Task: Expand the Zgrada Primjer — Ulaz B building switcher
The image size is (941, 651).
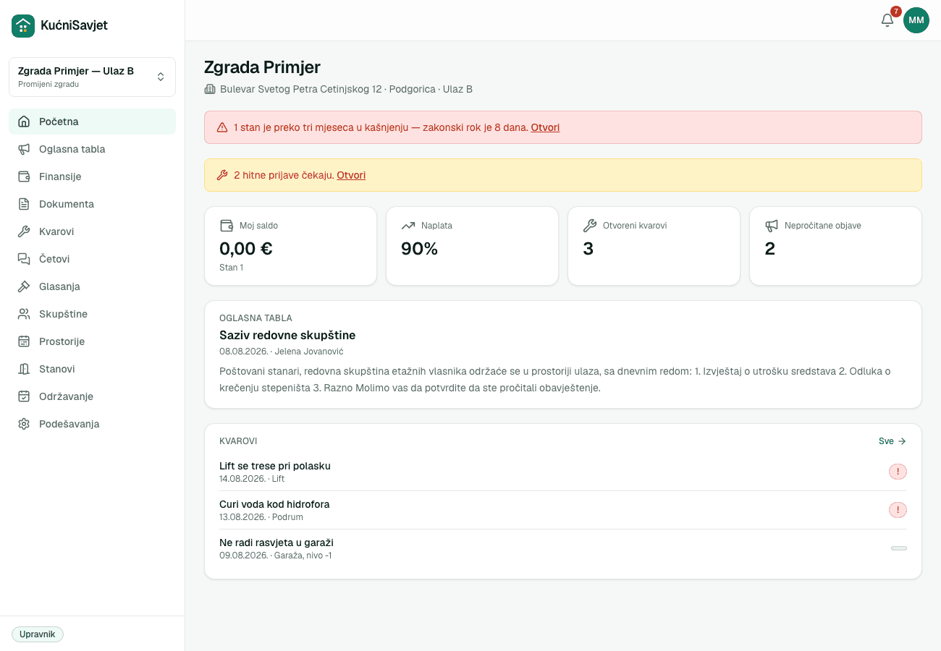Action: [x=92, y=77]
